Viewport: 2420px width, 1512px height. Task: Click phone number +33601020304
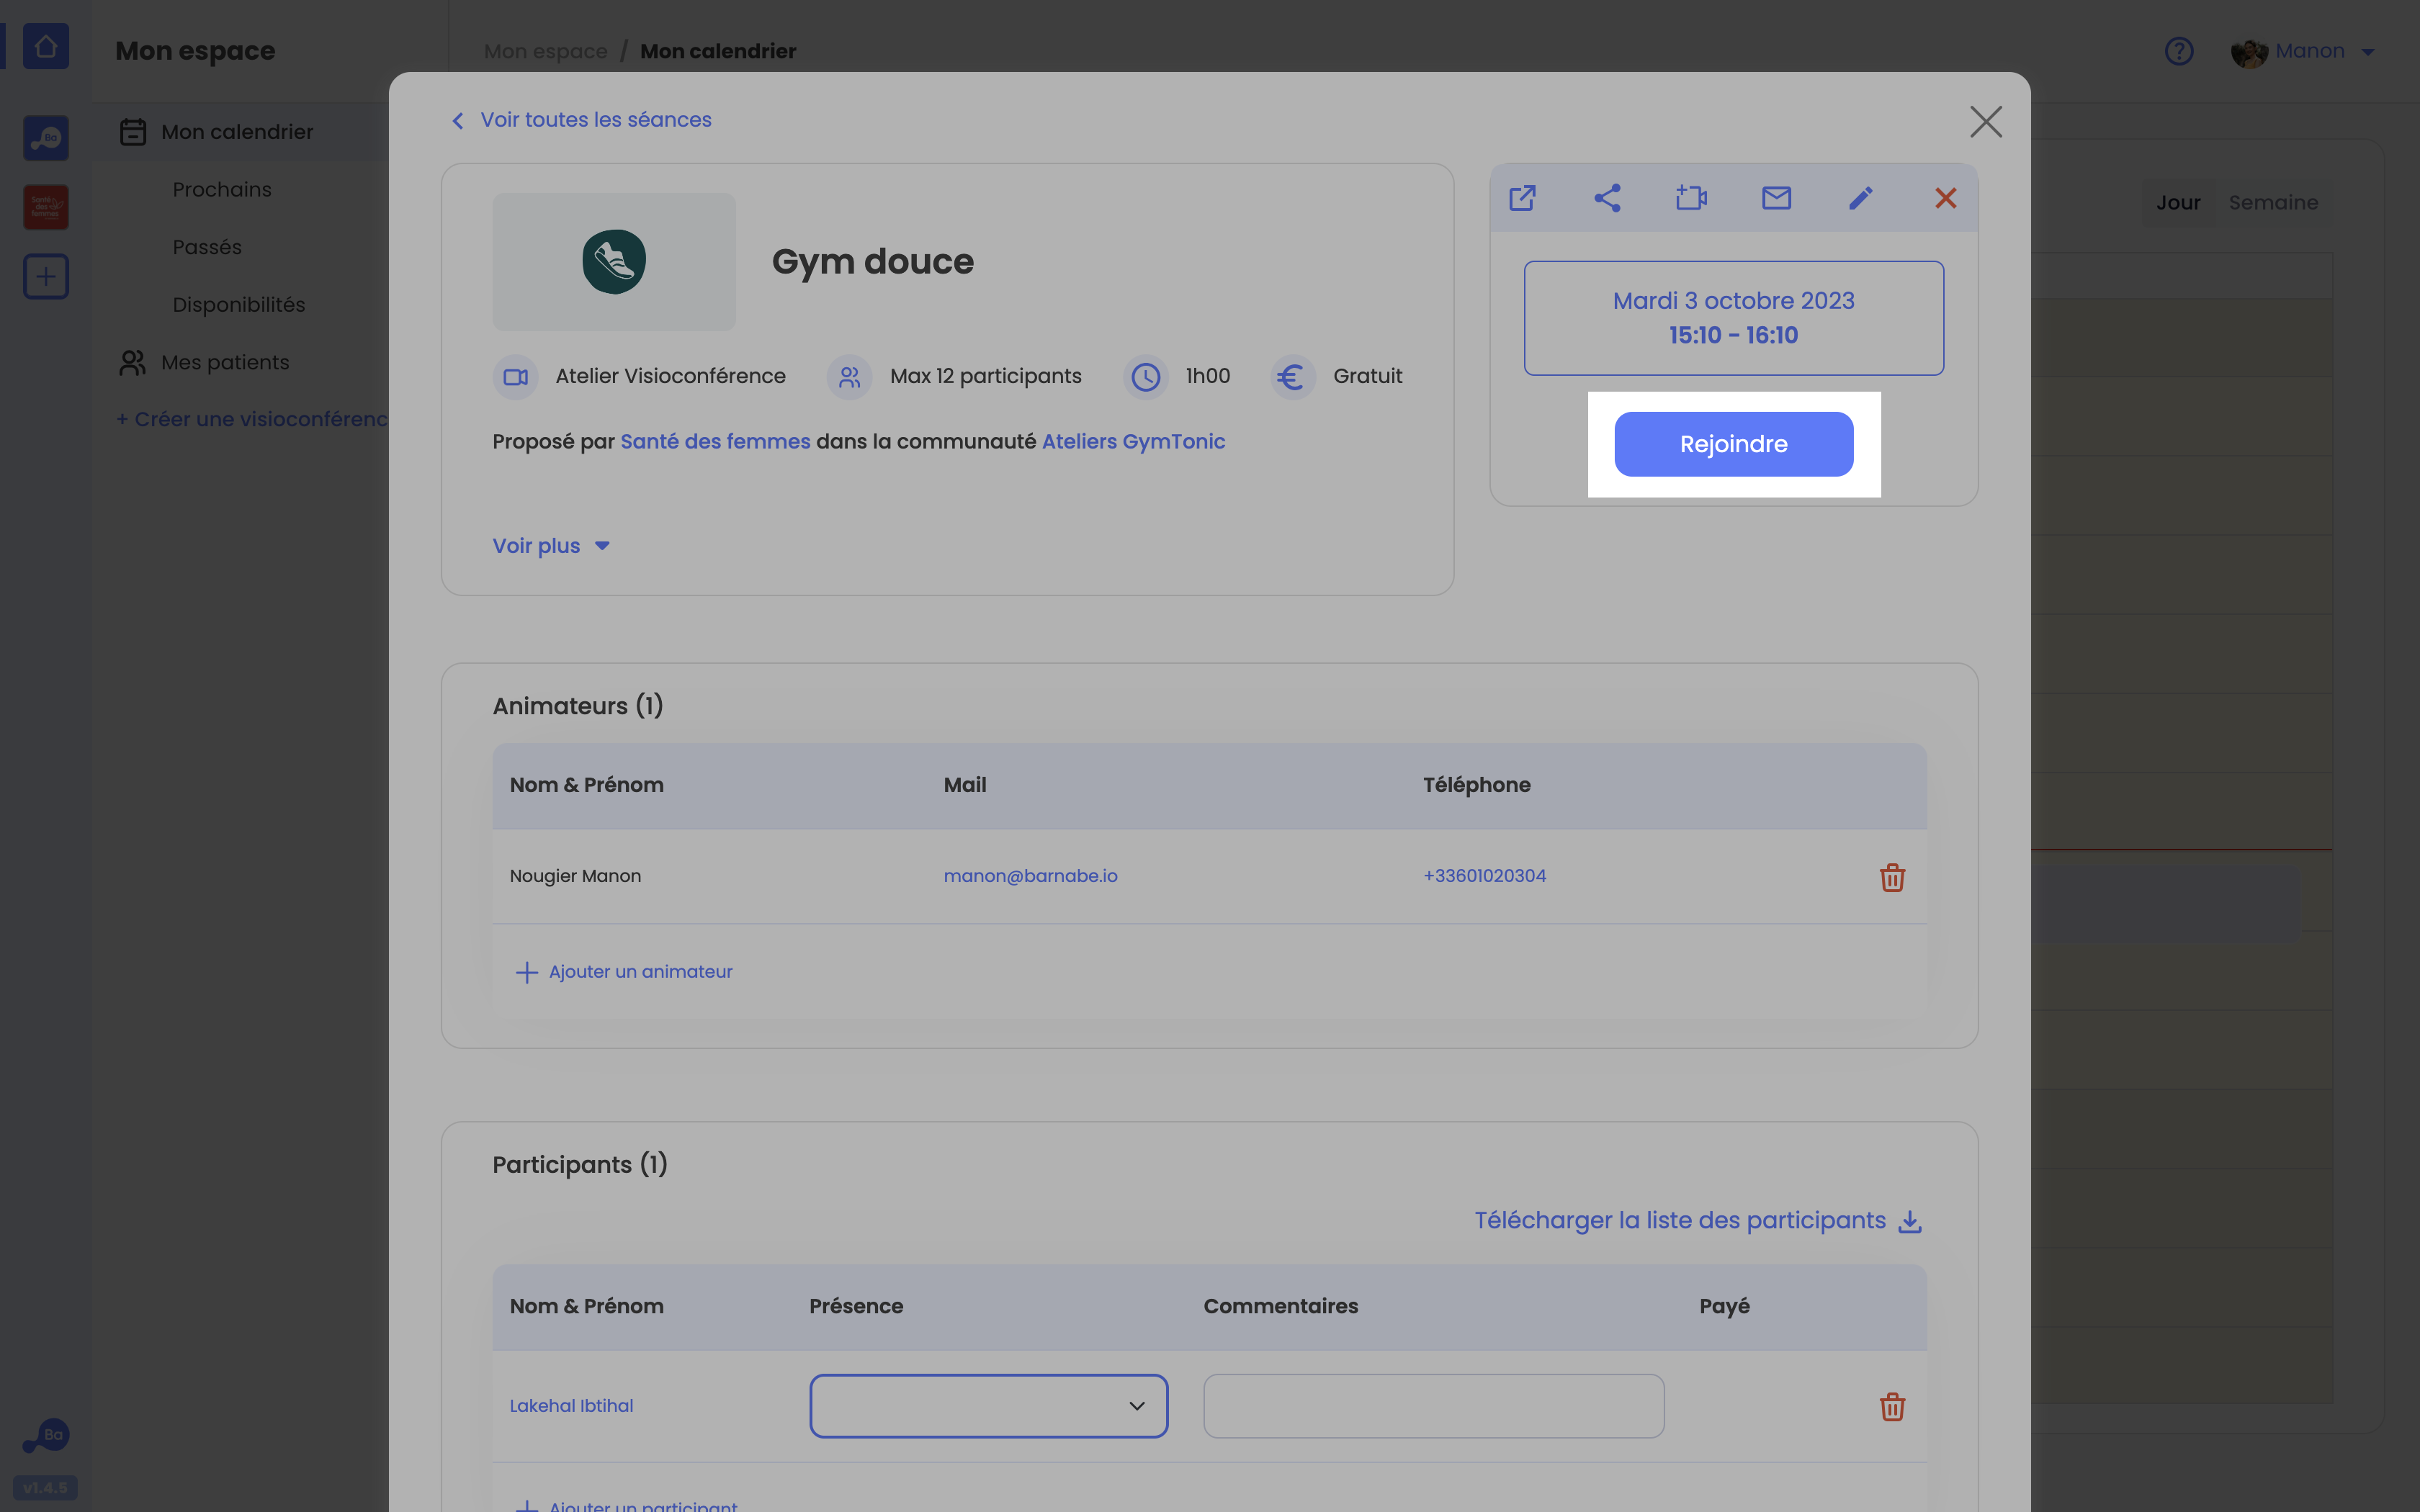[1484, 876]
